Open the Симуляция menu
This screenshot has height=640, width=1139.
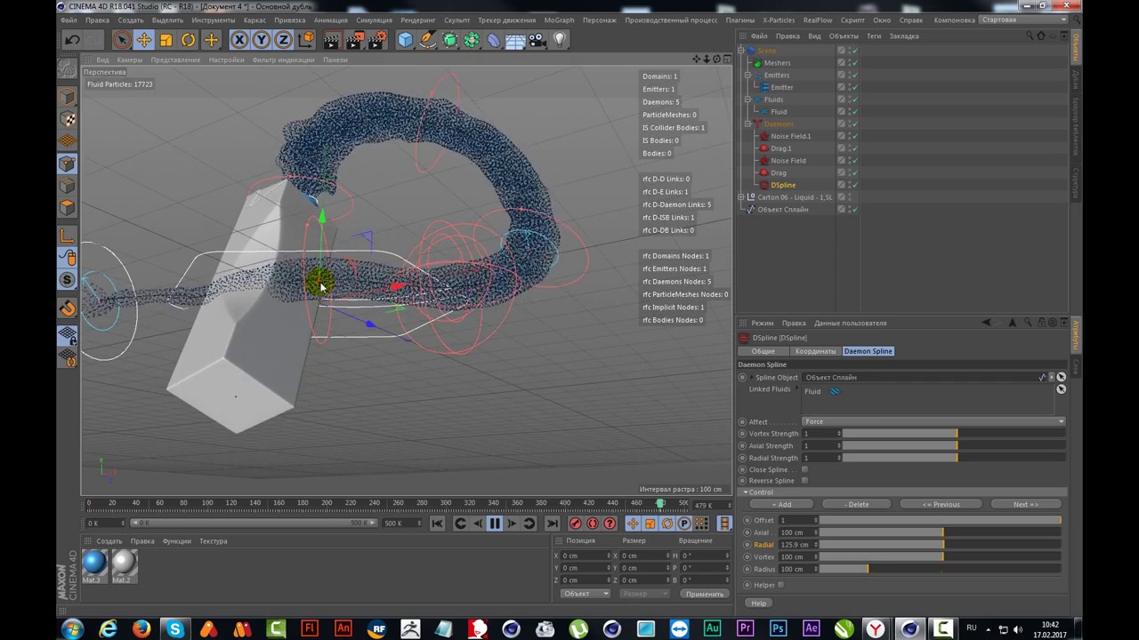pyautogui.click(x=374, y=20)
